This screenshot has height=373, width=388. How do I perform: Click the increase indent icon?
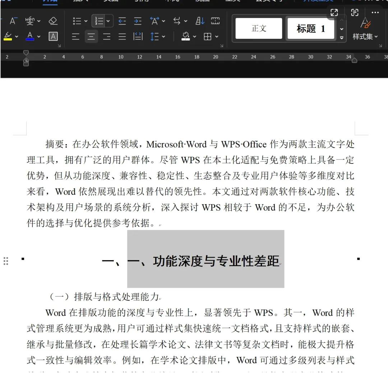[138, 21]
